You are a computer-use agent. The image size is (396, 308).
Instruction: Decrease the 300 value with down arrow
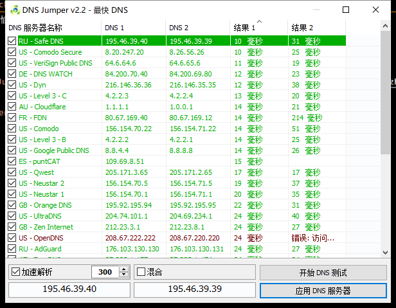pyautogui.click(x=123, y=275)
